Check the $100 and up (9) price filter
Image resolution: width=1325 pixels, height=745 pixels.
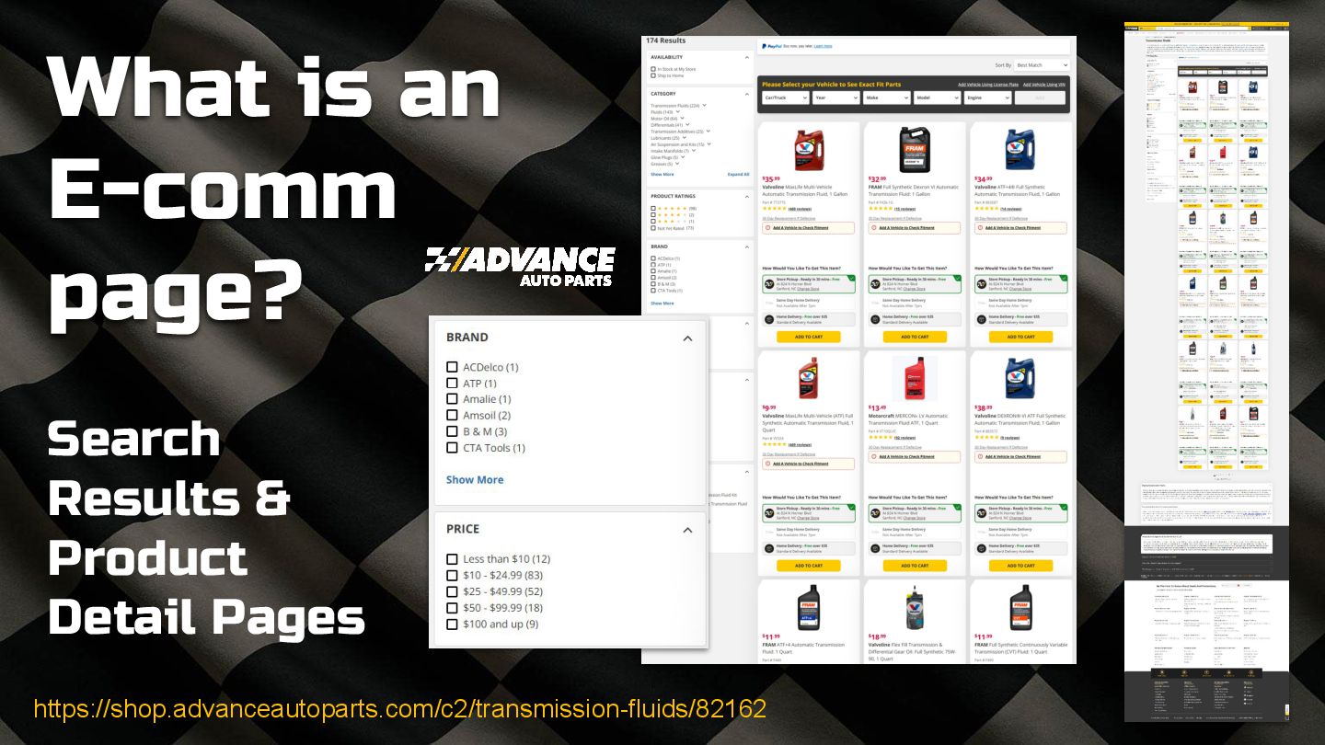452,624
